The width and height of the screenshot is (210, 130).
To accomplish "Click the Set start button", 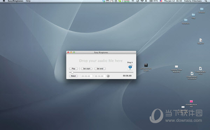I will point(87,69).
